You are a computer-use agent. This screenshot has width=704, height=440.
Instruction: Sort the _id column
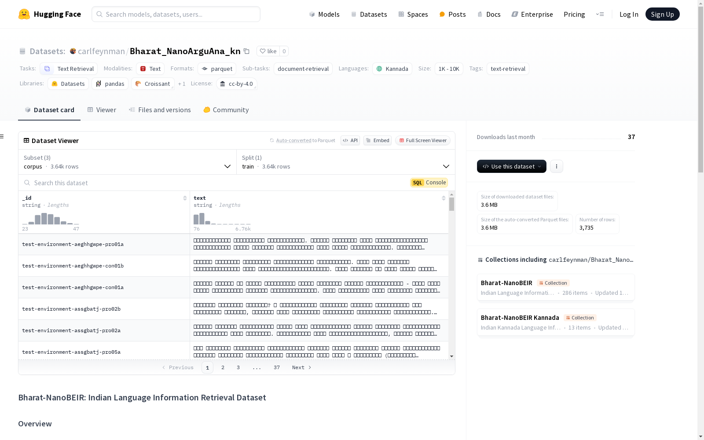point(185,198)
